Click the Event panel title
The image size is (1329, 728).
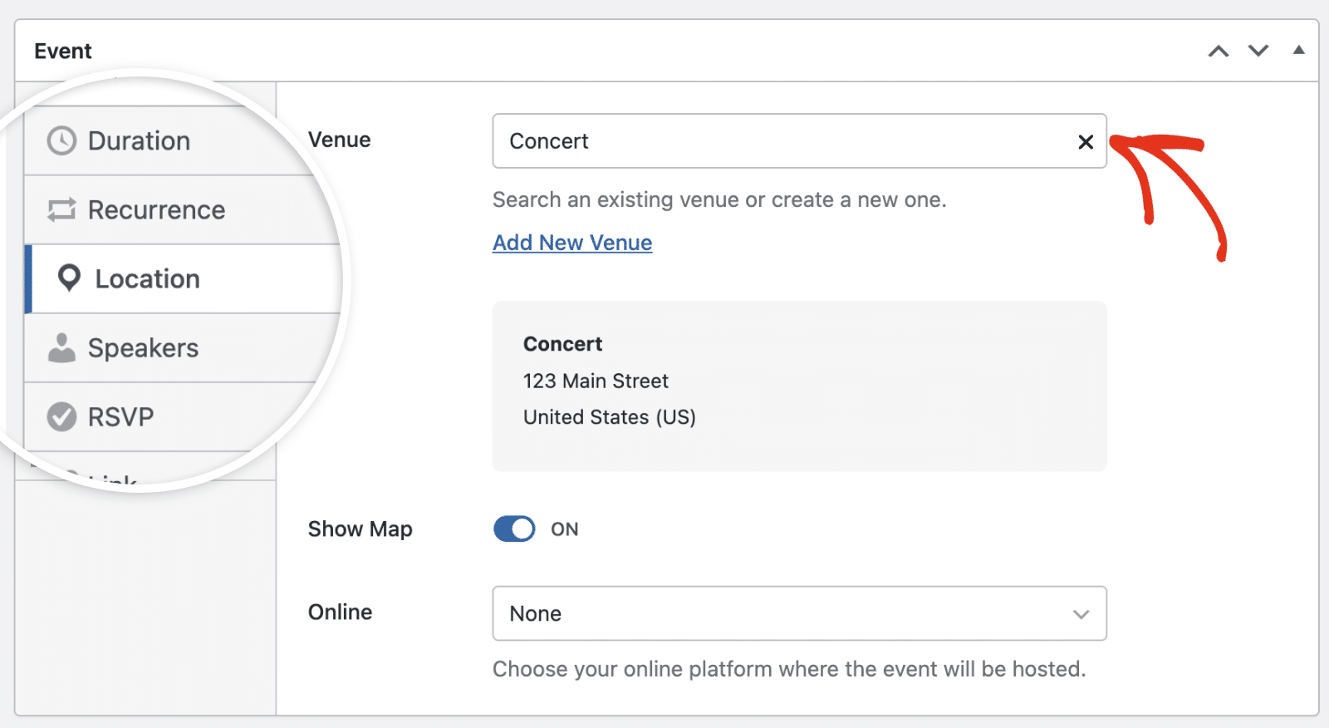[x=63, y=51]
